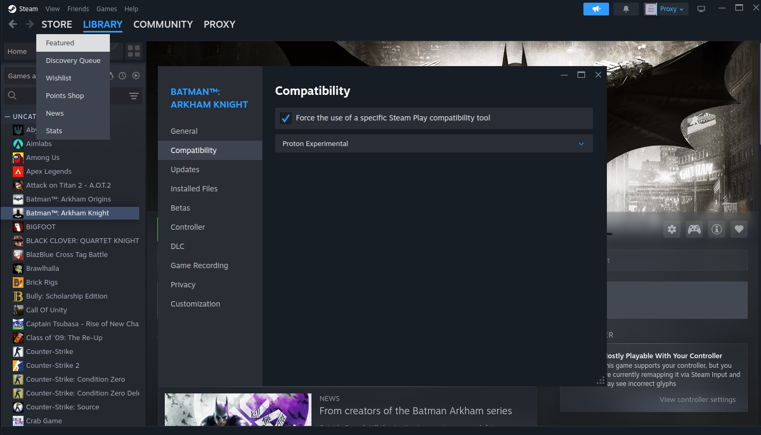Click the recent activity clock icon
The width and height of the screenshot is (761, 435).
click(x=123, y=76)
